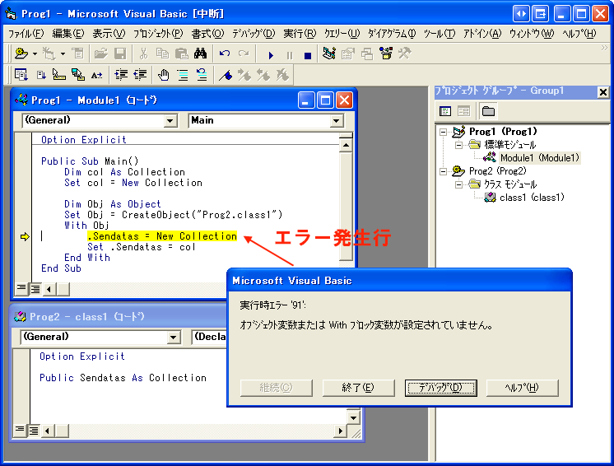
Task: Collapse the Prog2 project node
Action: click(x=443, y=171)
